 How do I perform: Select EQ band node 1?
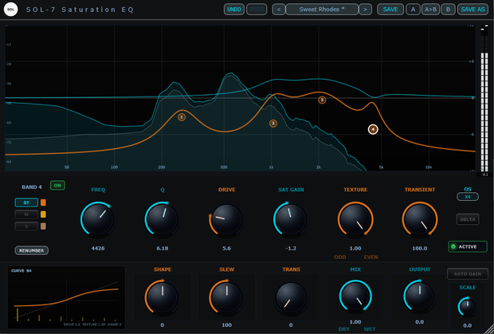(x=182, y=117)
